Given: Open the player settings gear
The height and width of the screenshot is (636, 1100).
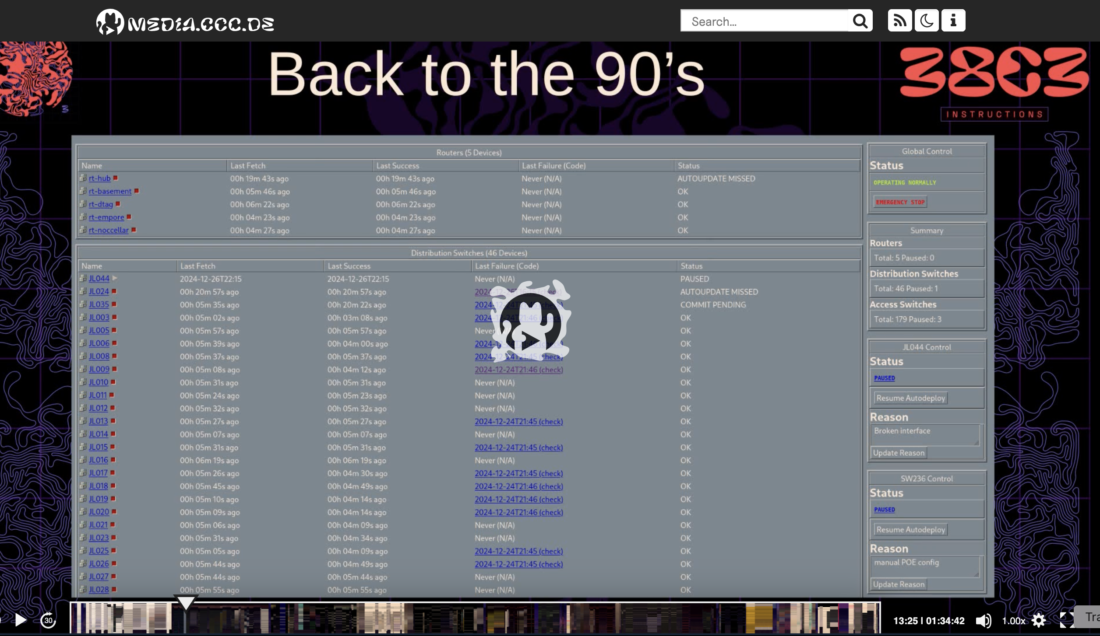Looking at the screenshot, I should 1039,620.
